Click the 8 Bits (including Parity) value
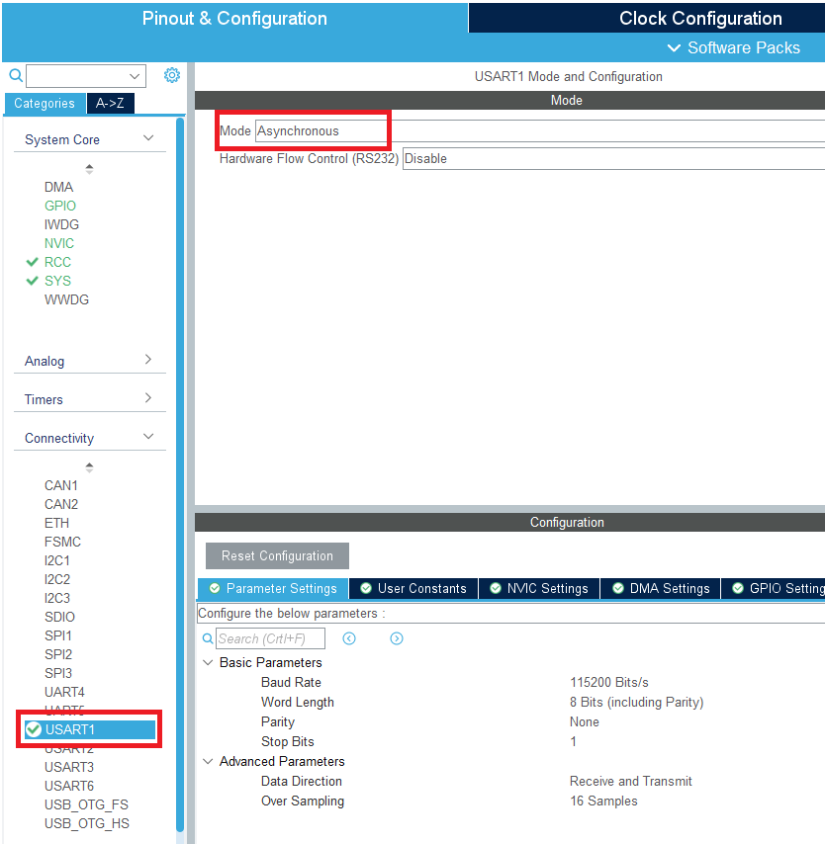The height and width of the screenshot is (844, 825). [637, 703]
